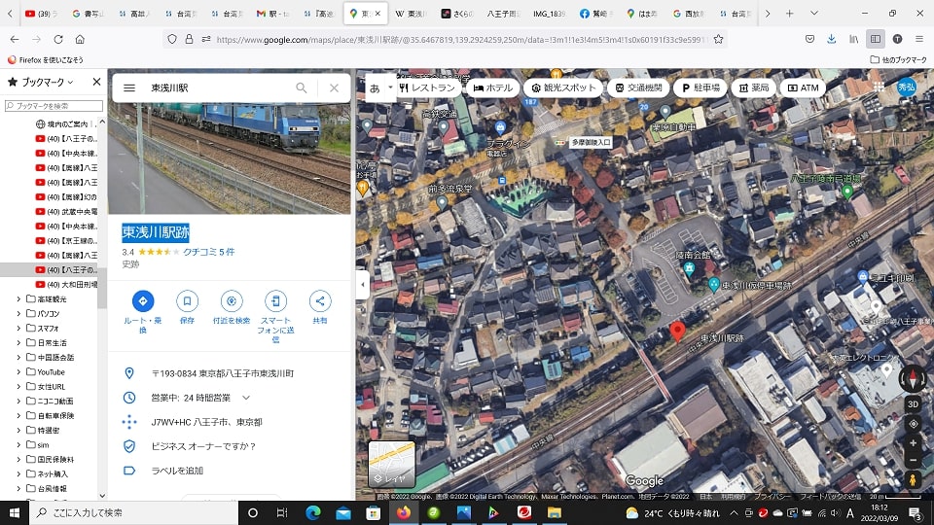Click the 共有 share icon
Image resolution: width=934 pixels, height=525 pixels.
(320, 301)
